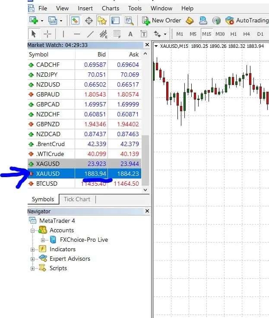Screen dimensions: 269x318
Task: Select the Text tool labeled A
Action: (130, 34)
